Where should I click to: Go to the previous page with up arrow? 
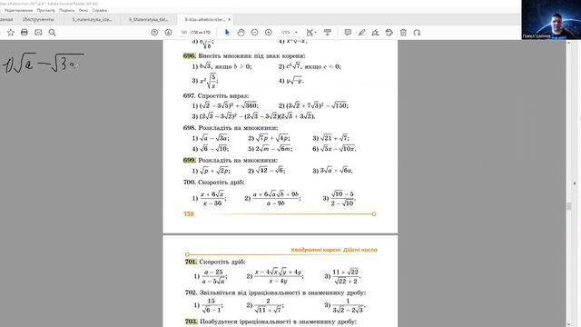(154, 33)
